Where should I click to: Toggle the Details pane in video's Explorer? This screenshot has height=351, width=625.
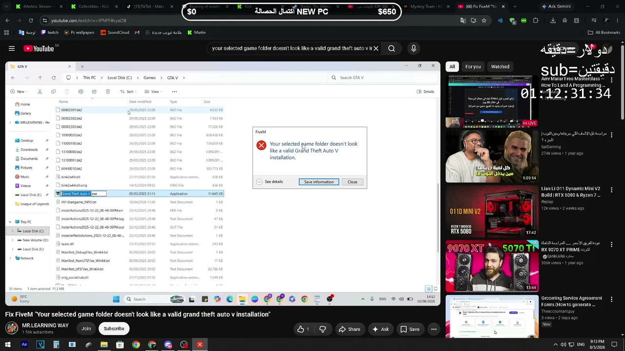tap(425, 92)
